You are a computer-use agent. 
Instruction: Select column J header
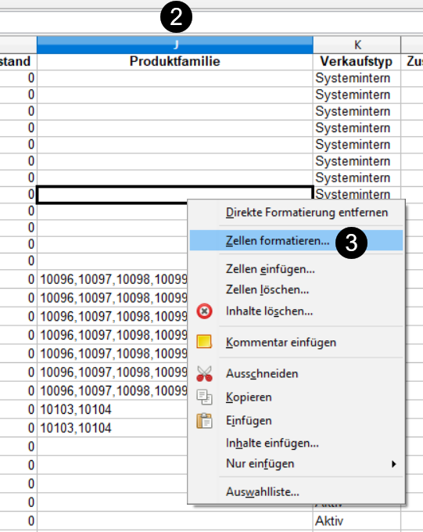point(174,45)
